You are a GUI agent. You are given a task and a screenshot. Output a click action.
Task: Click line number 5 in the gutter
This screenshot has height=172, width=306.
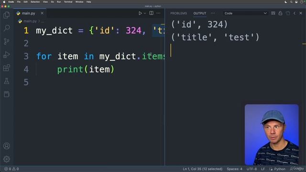[26, 82]
